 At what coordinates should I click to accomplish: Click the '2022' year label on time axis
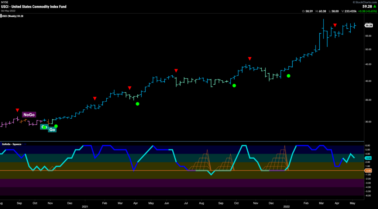[x=286, y=207]
